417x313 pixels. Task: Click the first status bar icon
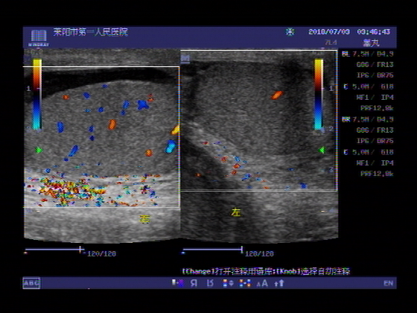click(178, 283)
